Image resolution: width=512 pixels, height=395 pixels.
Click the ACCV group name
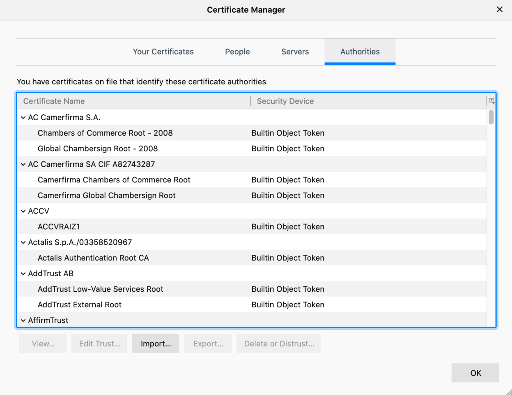click(x=39, y=211)
